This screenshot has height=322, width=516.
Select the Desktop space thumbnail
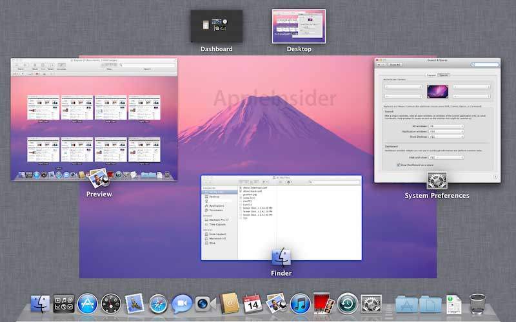coord(299,26)
